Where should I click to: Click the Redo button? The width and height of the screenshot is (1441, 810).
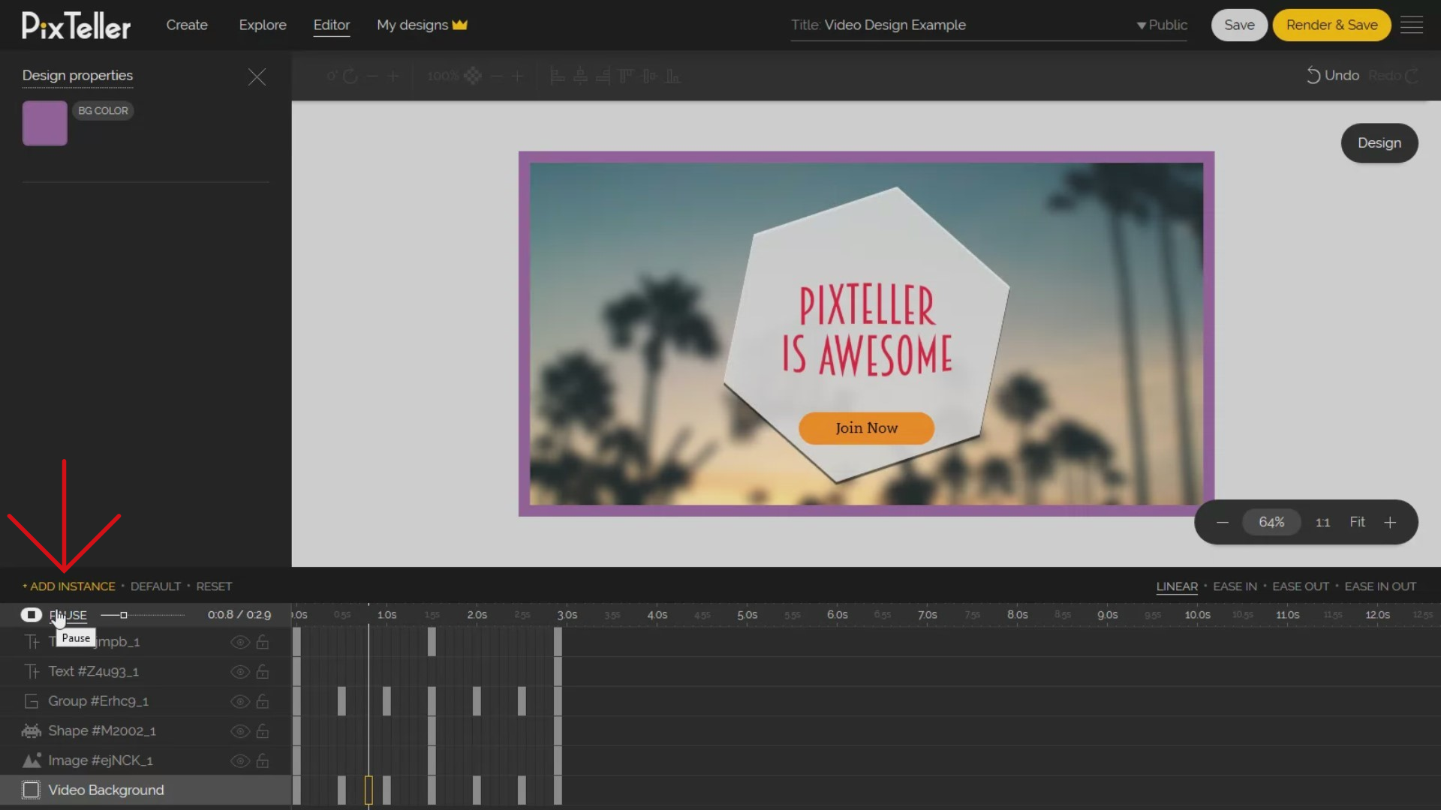tap(1393, 76)
